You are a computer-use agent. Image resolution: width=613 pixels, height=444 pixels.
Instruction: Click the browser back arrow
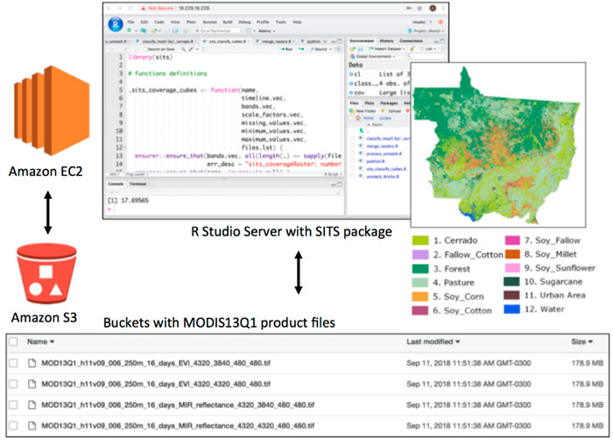click(x=109, y=8)
